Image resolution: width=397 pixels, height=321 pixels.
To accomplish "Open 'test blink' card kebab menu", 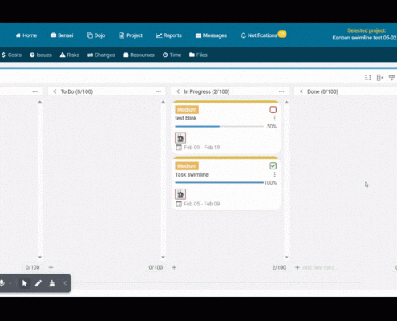I will [274, 118].
